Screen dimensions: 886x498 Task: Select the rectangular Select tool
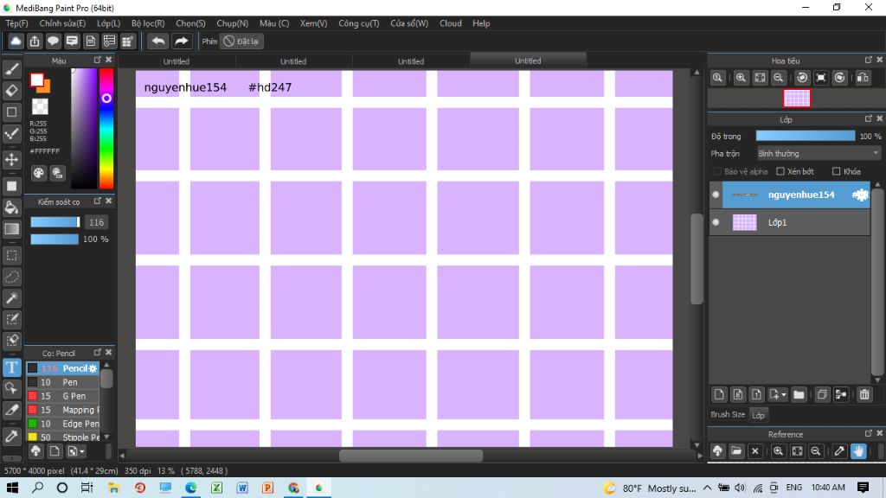12,255
